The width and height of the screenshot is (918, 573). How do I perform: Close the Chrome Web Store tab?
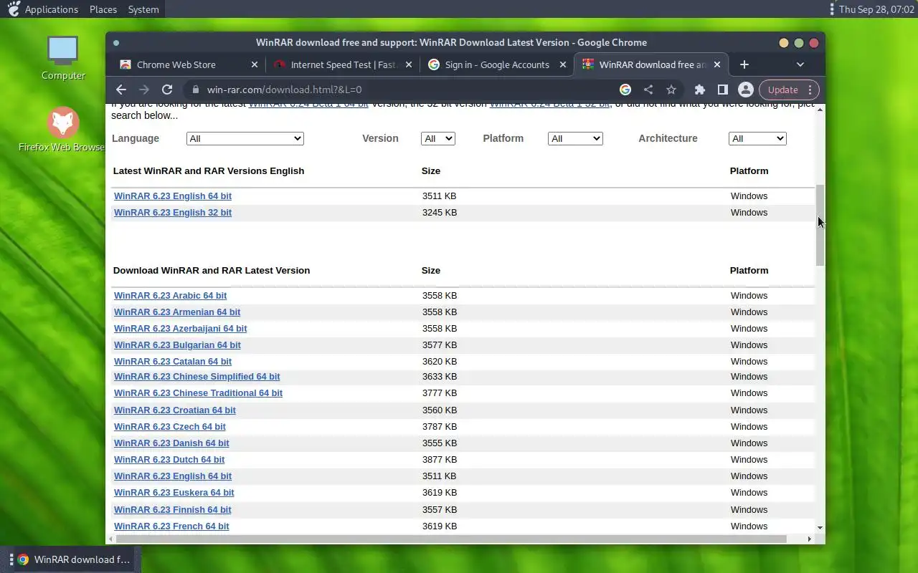[255, 64]
